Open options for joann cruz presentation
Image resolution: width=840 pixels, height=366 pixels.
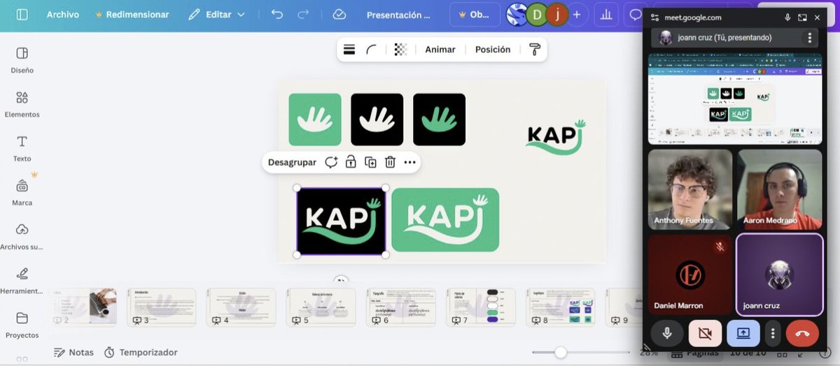pyautogui.click(x=809, y=38)
